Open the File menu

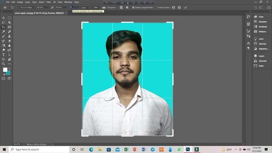click(x=8, y=2)
